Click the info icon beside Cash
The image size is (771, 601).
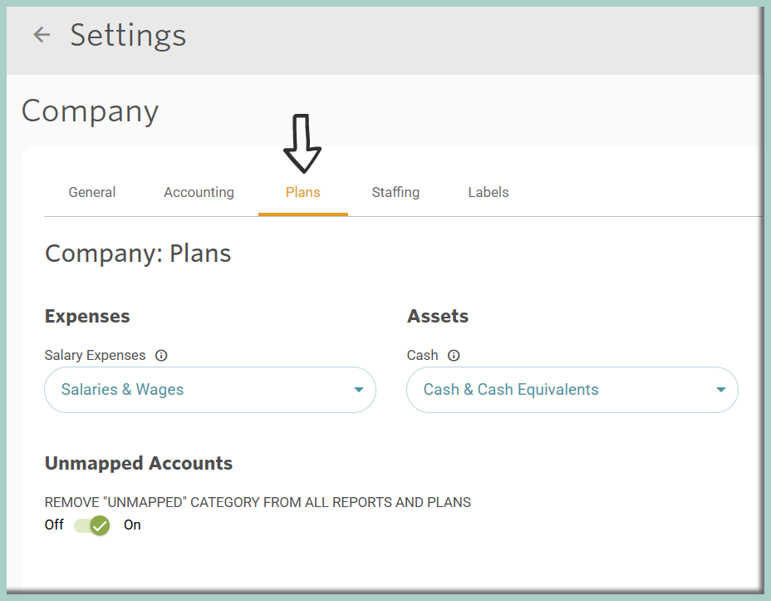tap(454, 356)
